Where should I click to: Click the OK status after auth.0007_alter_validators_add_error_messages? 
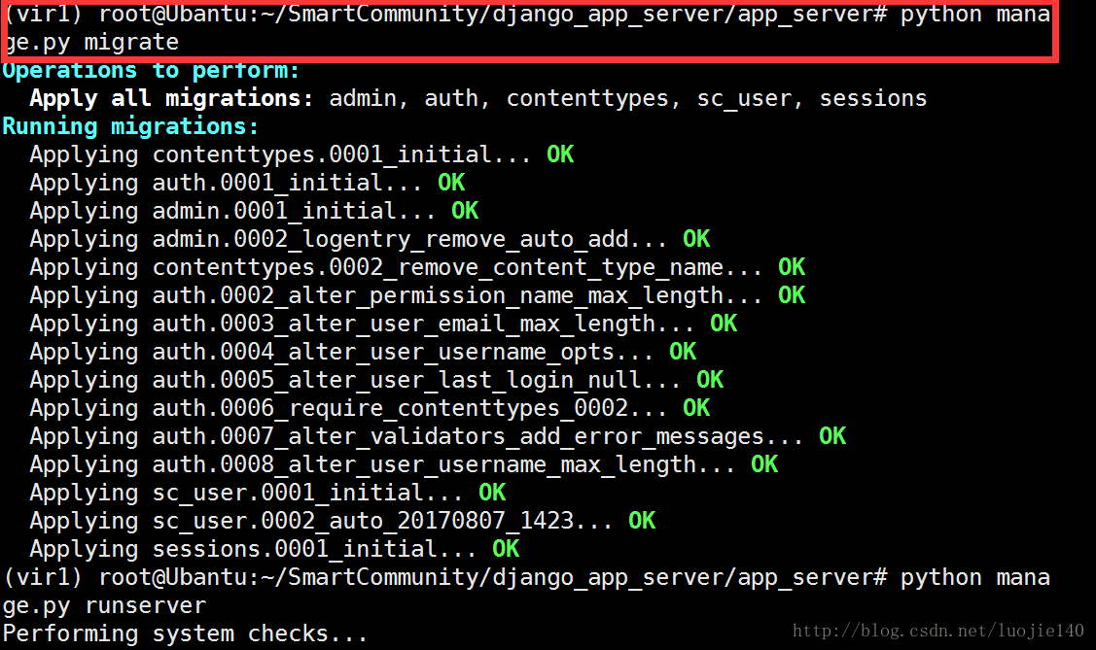pos(832,437)
